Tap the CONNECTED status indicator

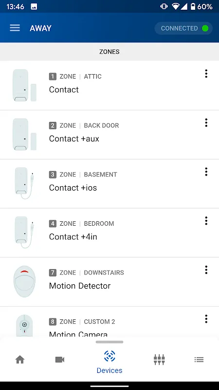(x=183, y=28)
